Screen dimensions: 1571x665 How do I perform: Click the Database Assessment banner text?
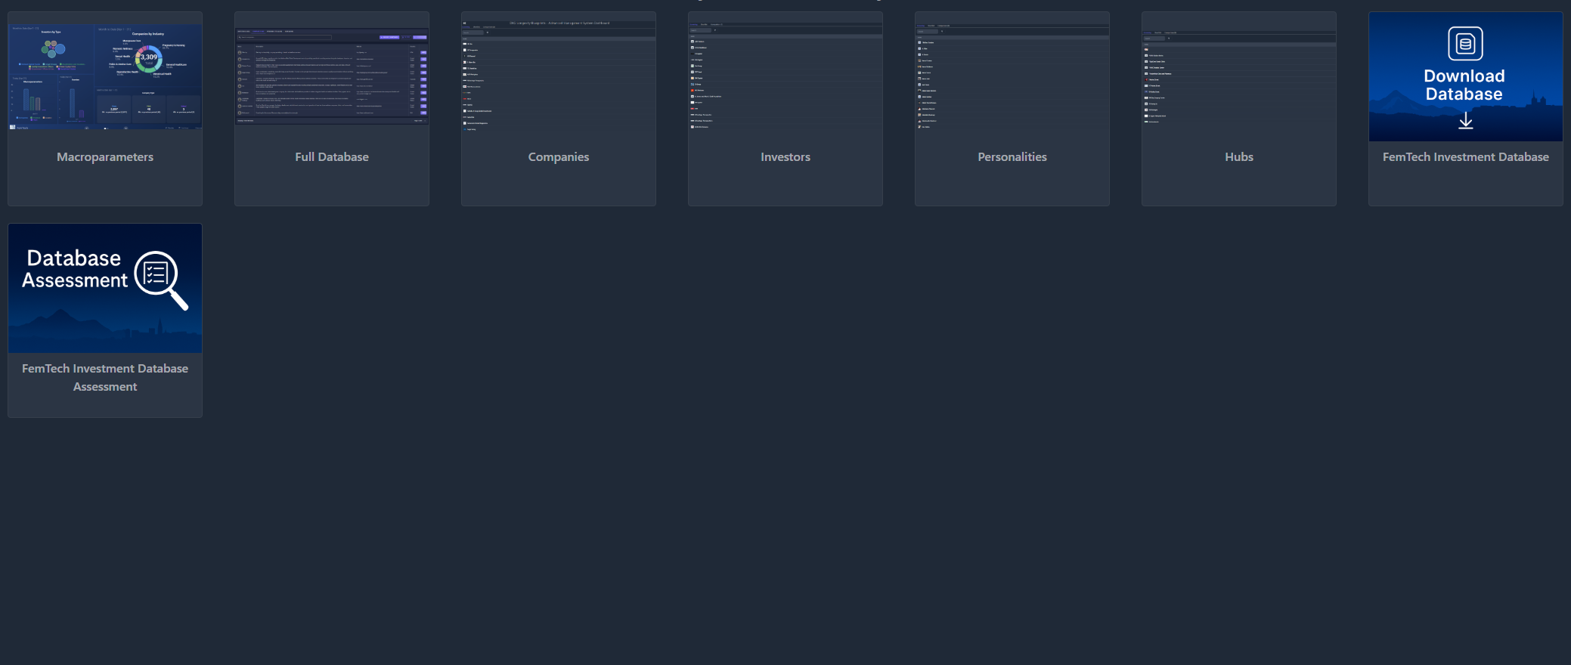pos(74,269)
